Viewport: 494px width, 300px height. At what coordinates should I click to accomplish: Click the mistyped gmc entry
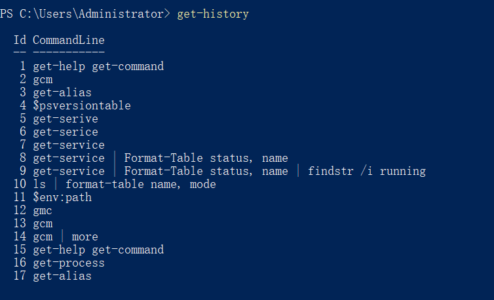43,210
